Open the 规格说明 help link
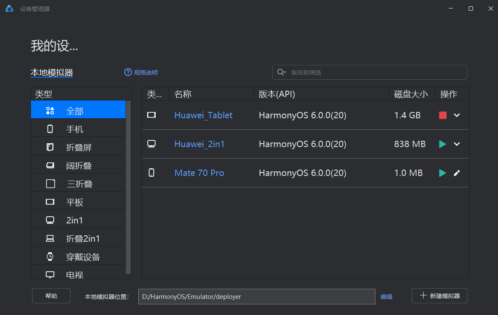Image resolution: width=498 pixels, height=315 pixels. click(146, 72)
